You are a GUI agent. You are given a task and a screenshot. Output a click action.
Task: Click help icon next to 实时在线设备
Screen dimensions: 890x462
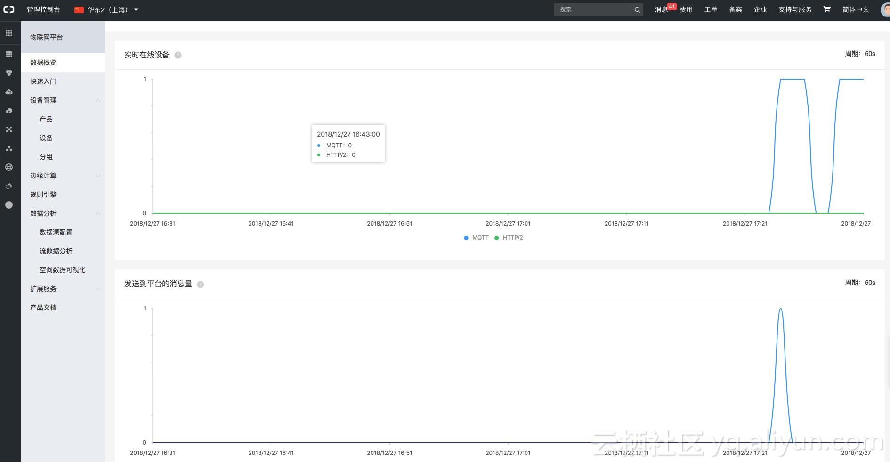point(178,55)
